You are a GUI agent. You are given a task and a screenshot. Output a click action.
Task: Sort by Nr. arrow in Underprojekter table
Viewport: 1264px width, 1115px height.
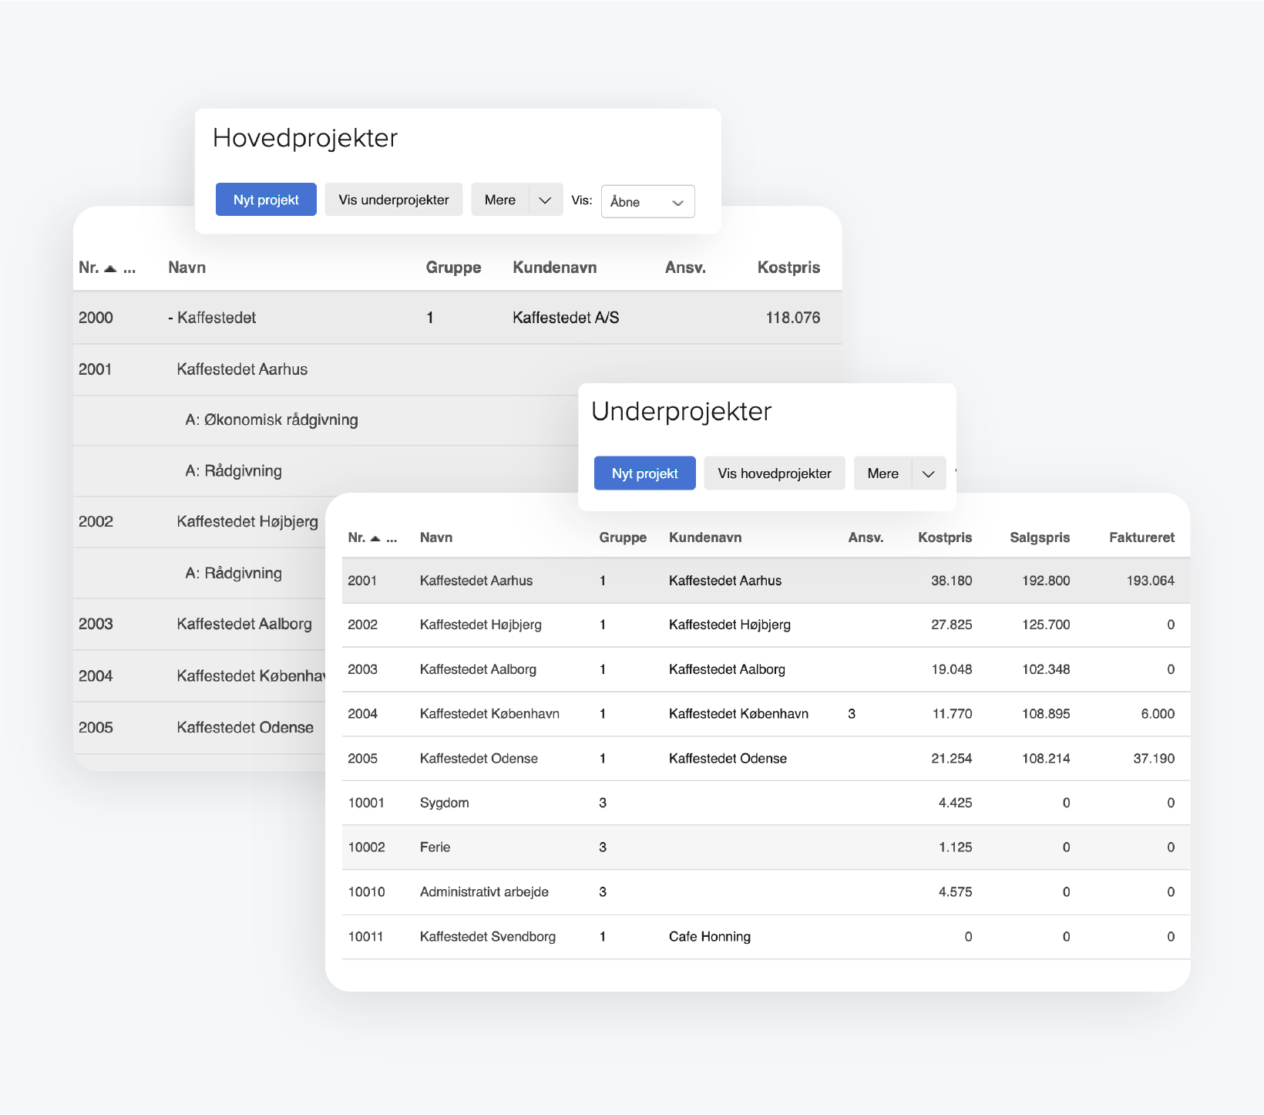375,538
